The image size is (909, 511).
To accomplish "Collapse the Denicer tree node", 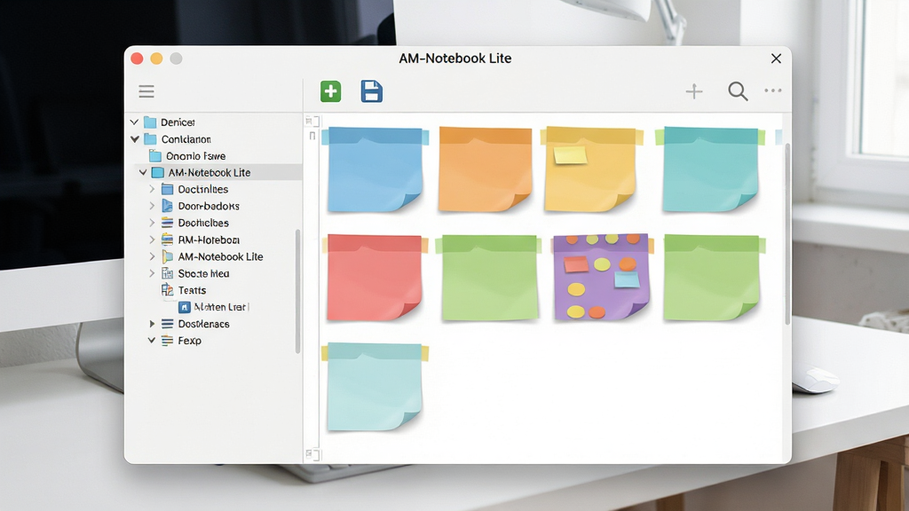I will tap(135, 122).
